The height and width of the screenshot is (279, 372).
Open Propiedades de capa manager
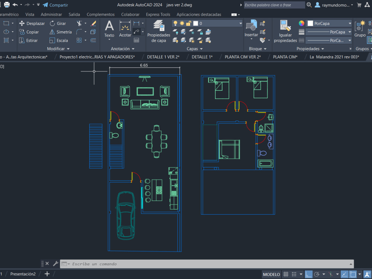(x=158, y=31)
